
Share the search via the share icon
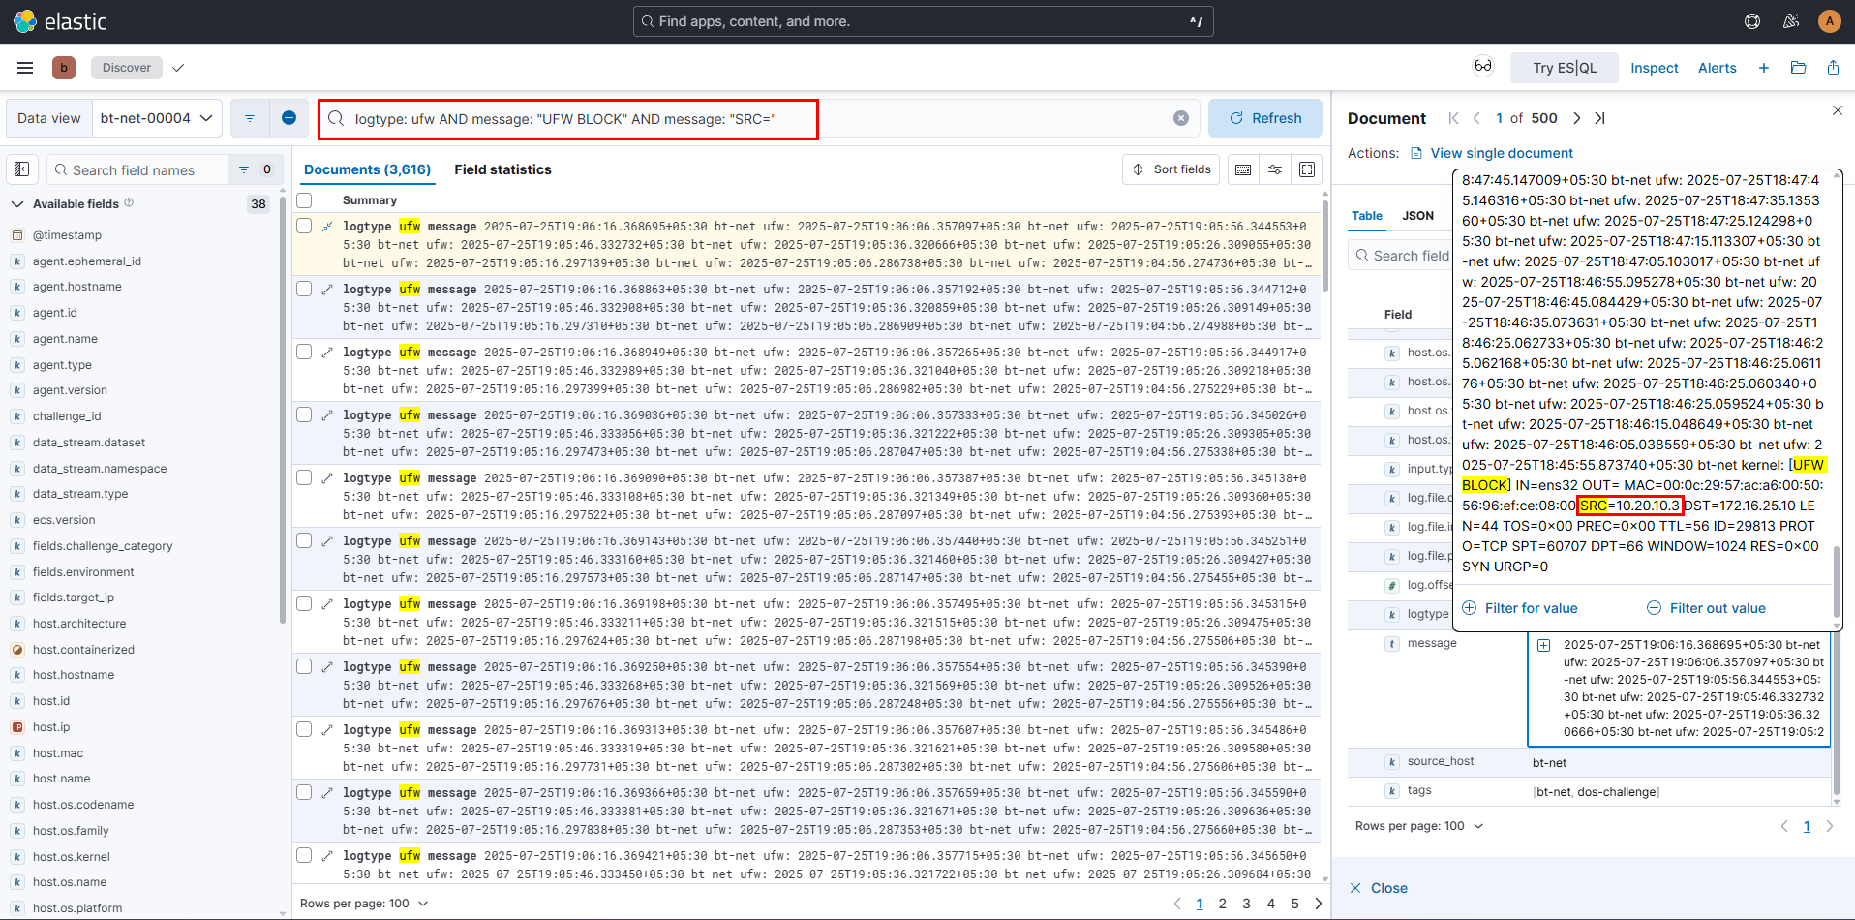[1834, 68]
